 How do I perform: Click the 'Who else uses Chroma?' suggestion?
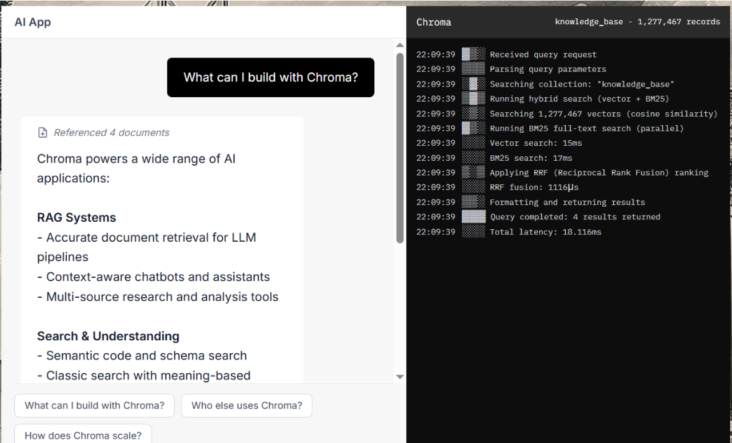(x=246, y=406)
